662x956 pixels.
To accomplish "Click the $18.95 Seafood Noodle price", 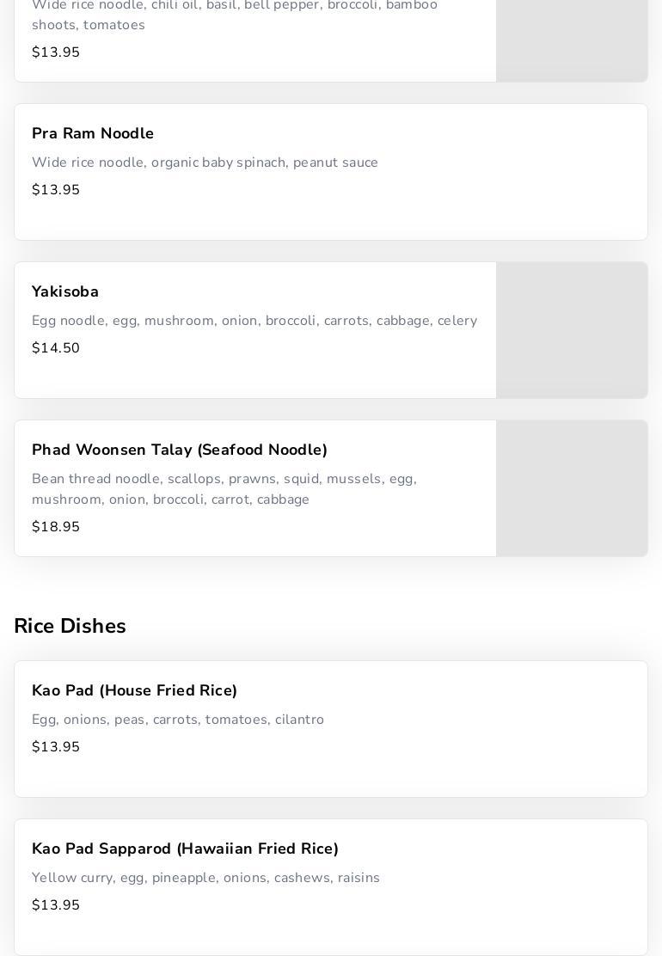I will (x=56, y=527).
